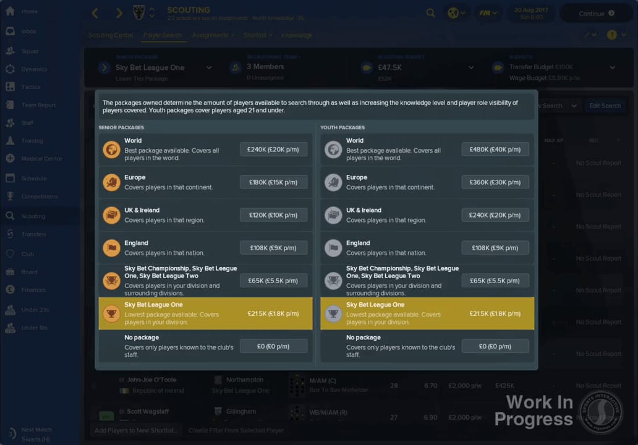Open the Transfer Budget dropdown
The image size is (638, 445).
tap(612, 67)
